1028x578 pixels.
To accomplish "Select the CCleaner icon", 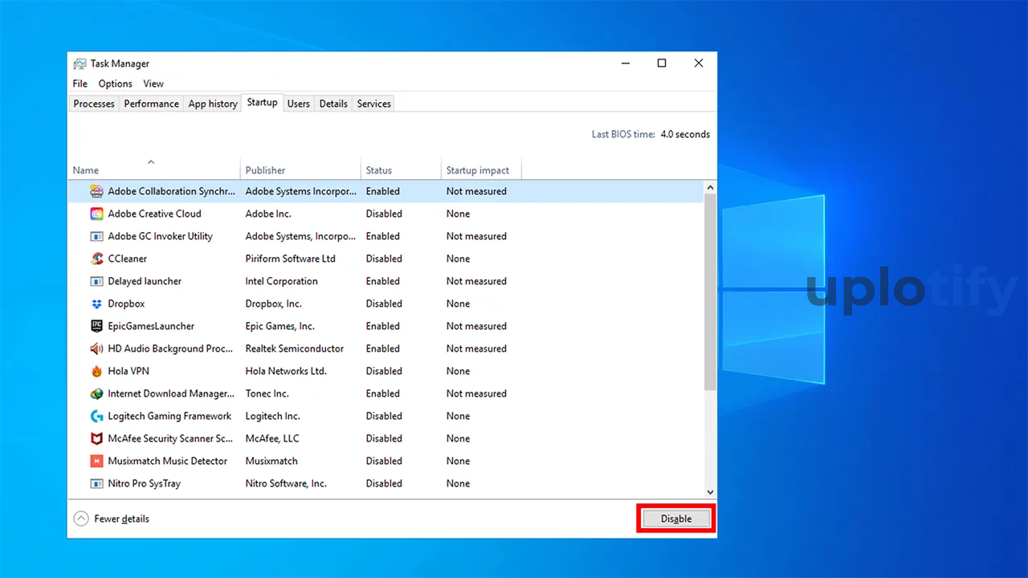I will click(96, 258).
